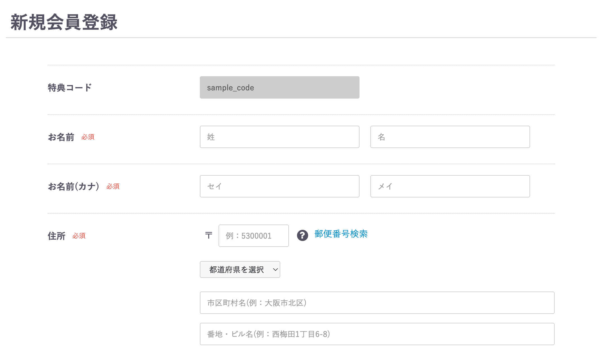Click the セイ kana field

(280, 186)
